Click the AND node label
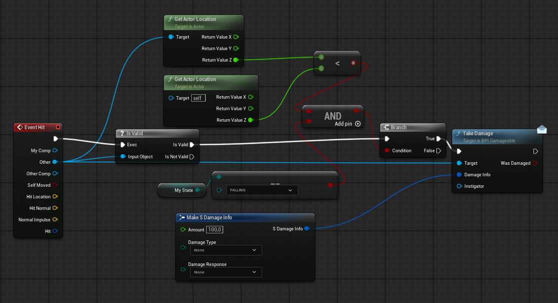The height and width of the screenshot is (303, 558). (x=333, y=116)
